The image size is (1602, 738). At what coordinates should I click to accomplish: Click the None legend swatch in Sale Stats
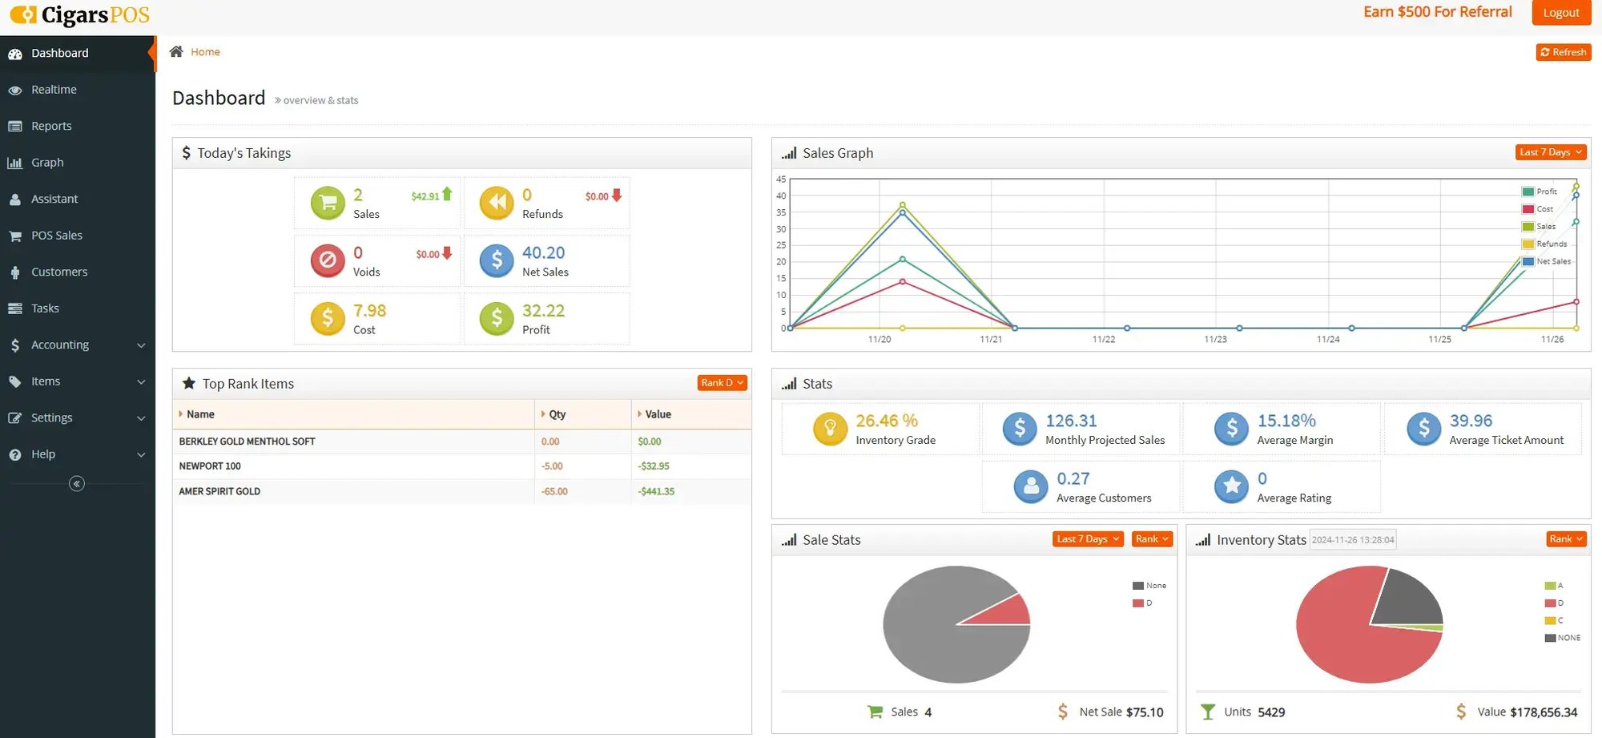pos(1137,586)
